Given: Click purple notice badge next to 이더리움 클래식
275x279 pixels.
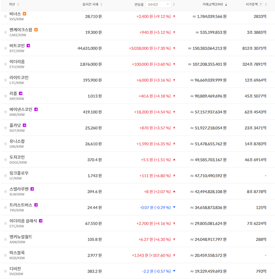Looking at the screenshot, I should pyautogui.click(x=41, y=221).
